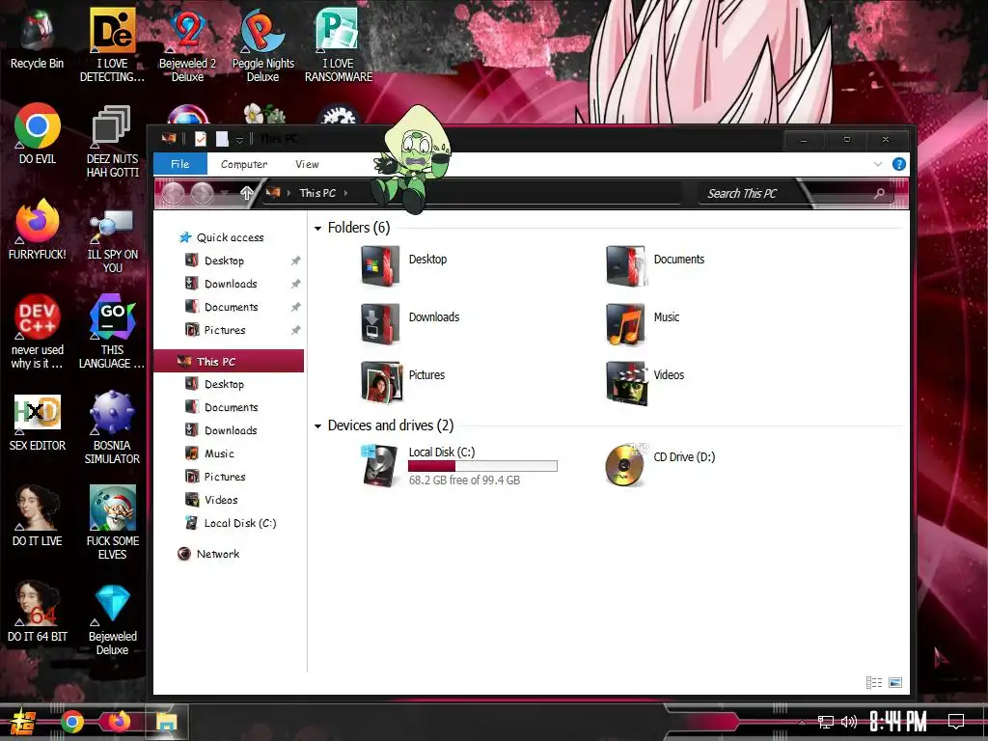Click the Start button on taskbar
This screenshot has width=988, height=741.
pos(22,722)
